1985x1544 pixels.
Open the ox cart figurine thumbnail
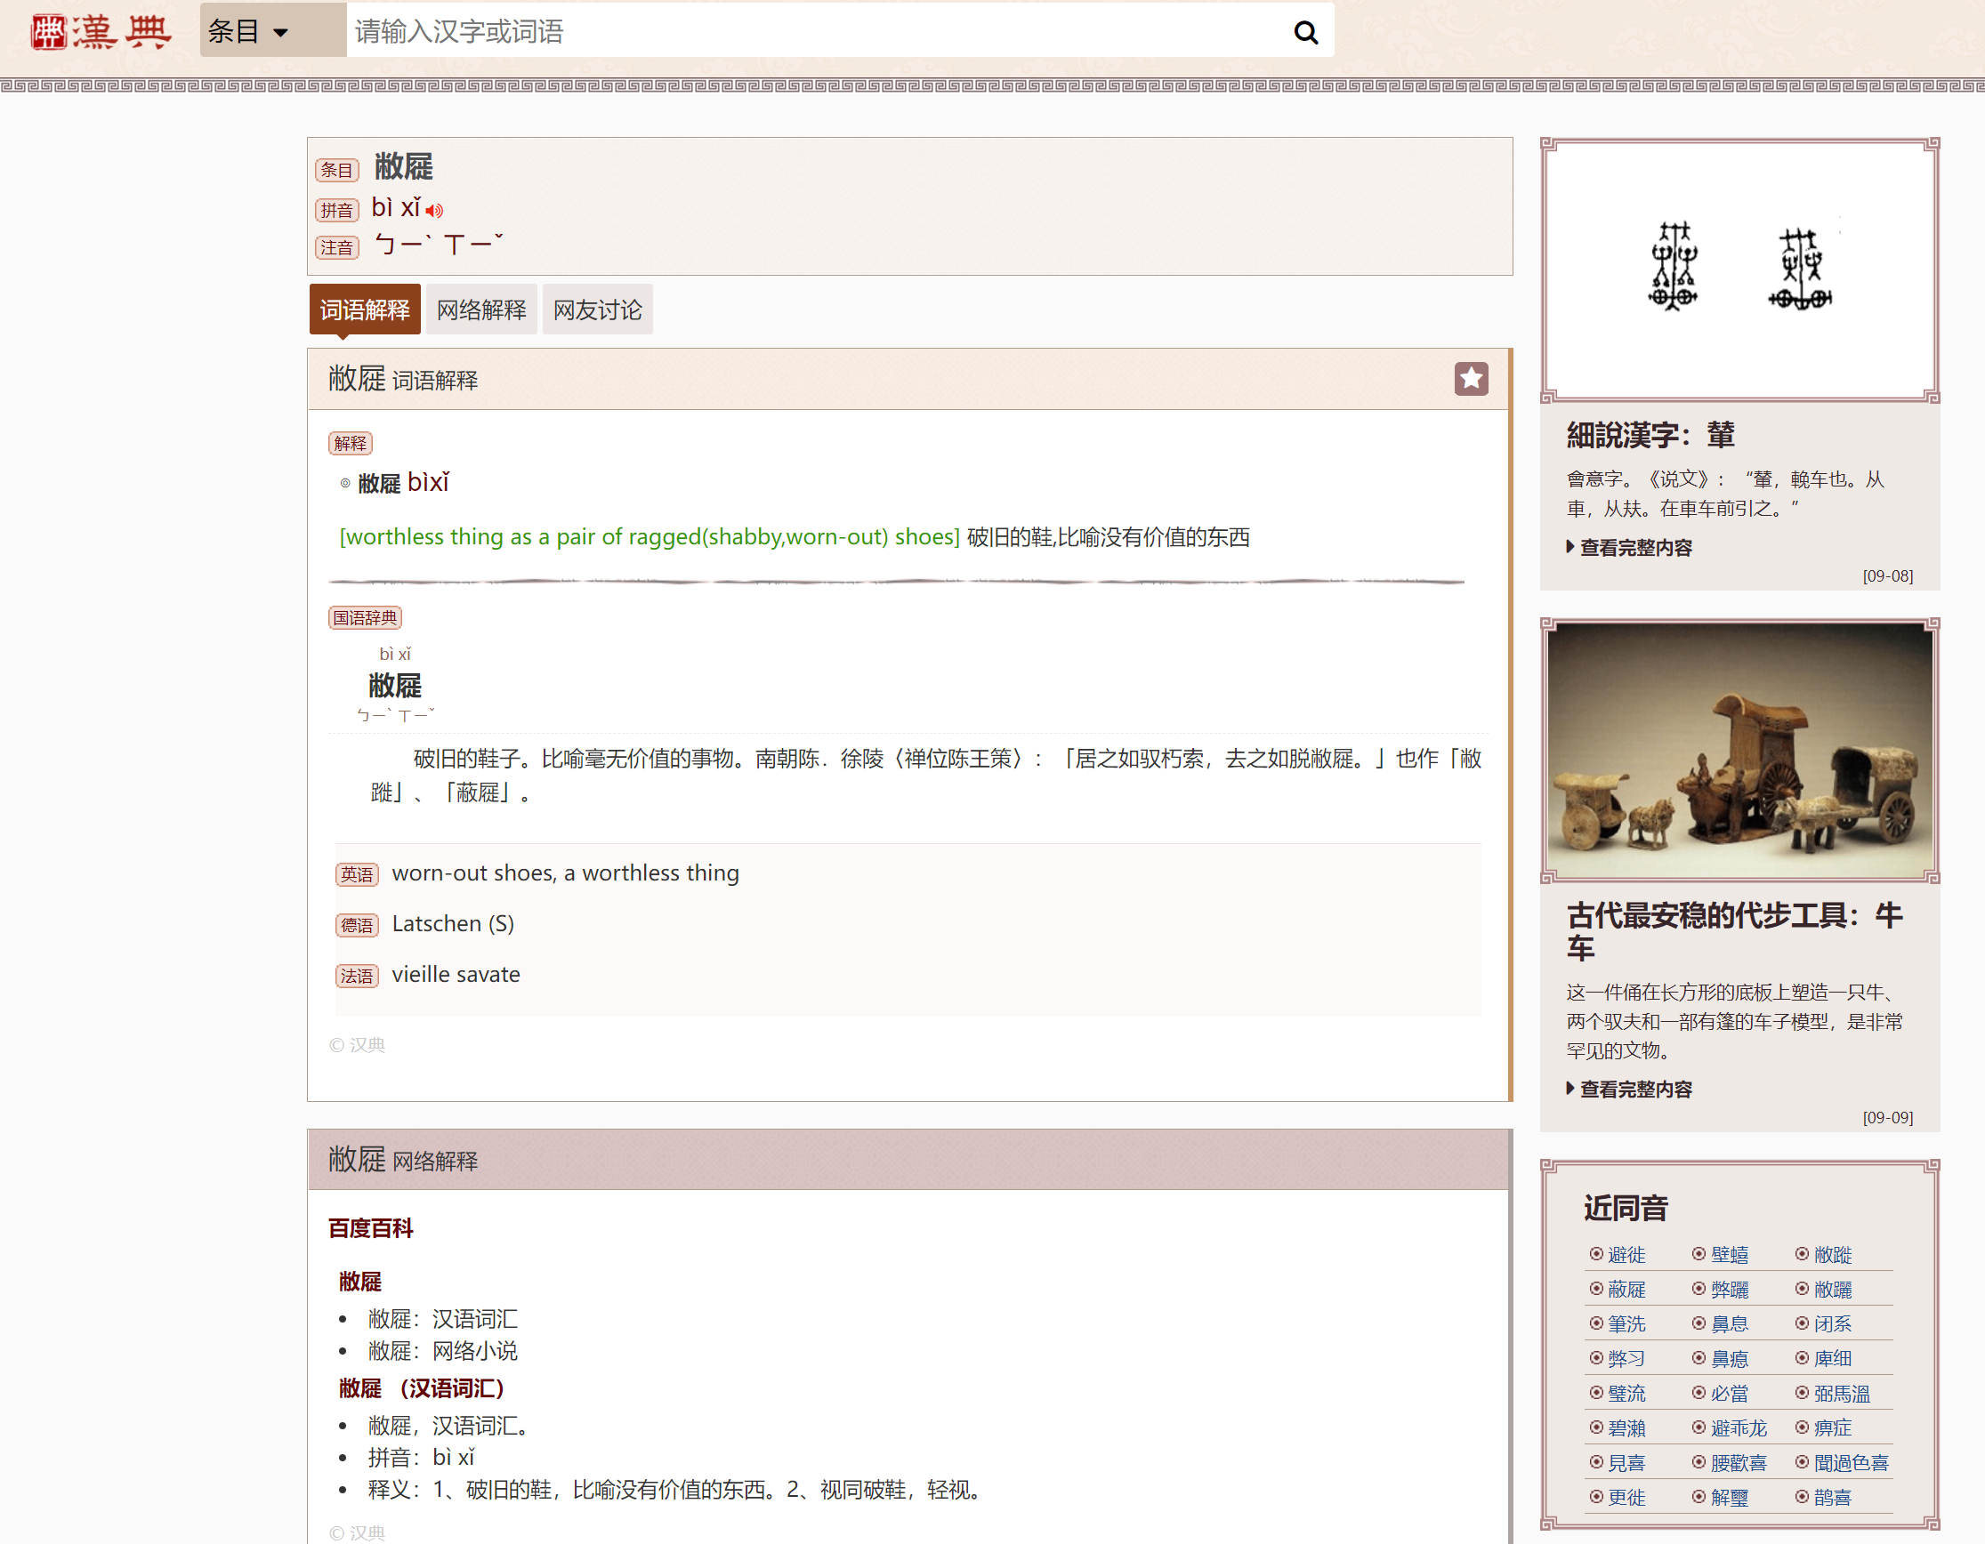pyautogui.click(x=1739, y=751)
